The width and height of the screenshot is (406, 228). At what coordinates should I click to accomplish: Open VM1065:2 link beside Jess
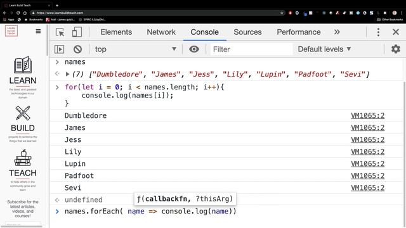click(368, 139)
